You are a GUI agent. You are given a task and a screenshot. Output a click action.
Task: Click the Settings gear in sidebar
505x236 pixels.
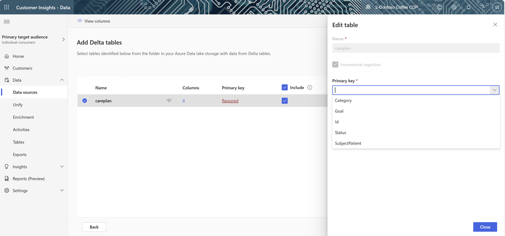(6, 191)
